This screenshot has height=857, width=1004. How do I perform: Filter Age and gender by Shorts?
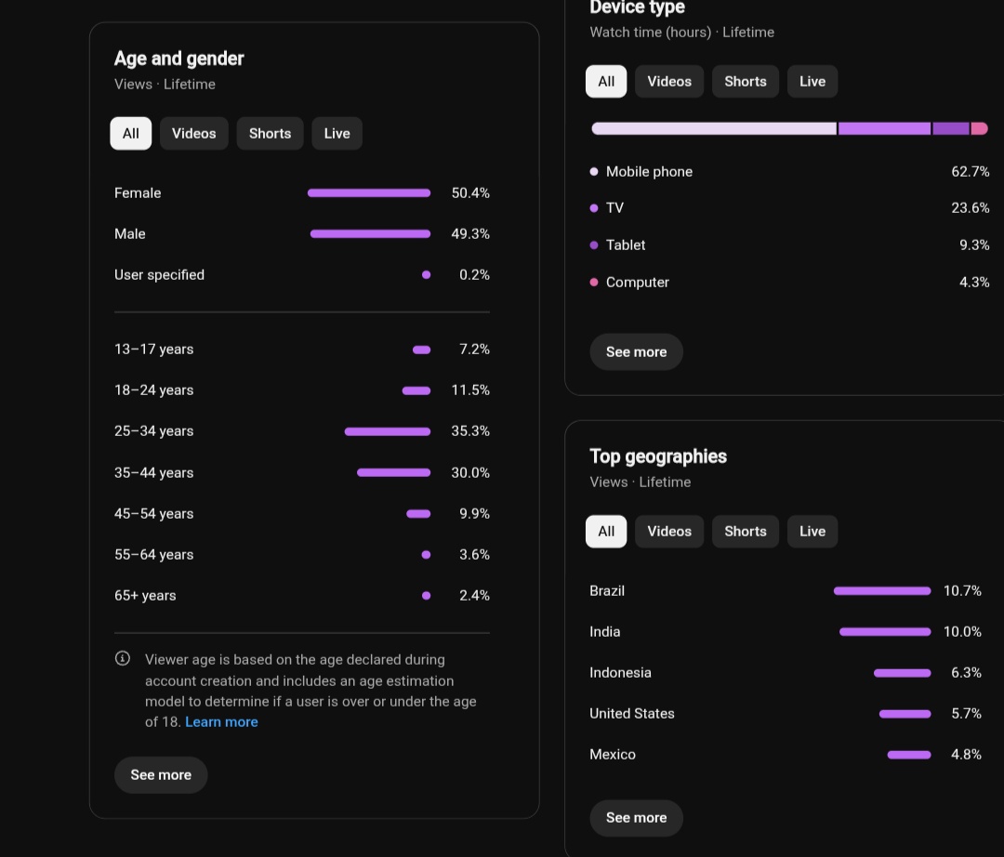coord(270,133)
